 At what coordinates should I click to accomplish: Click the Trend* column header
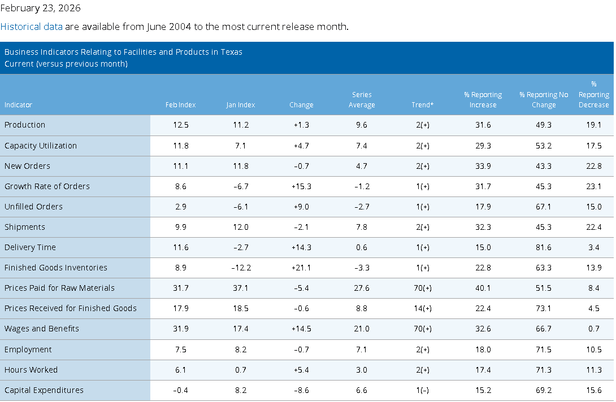tap(422, 105)
